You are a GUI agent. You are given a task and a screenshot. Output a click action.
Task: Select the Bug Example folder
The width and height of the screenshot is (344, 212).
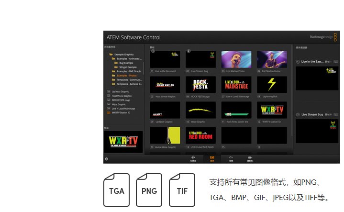(x=127, y=63)
